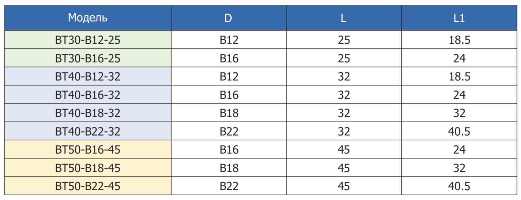Image resolution: width=521 pixels, height=200 pixels.
Task: Click the BT40-B18-32 model cell
Action: tap(88, 113)
